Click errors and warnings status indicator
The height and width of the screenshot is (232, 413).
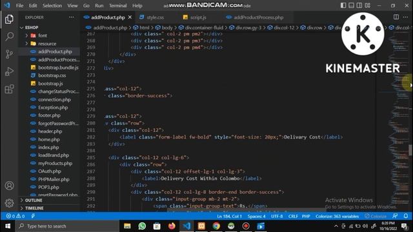click(x=15, y=217)
